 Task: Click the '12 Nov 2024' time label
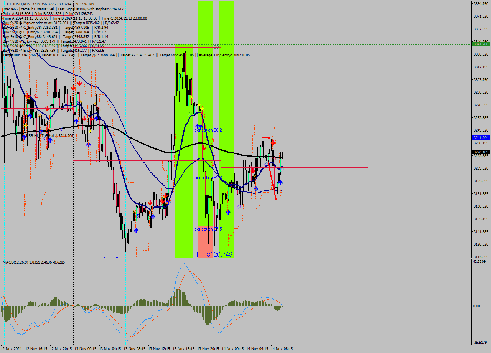pos(12,349)
